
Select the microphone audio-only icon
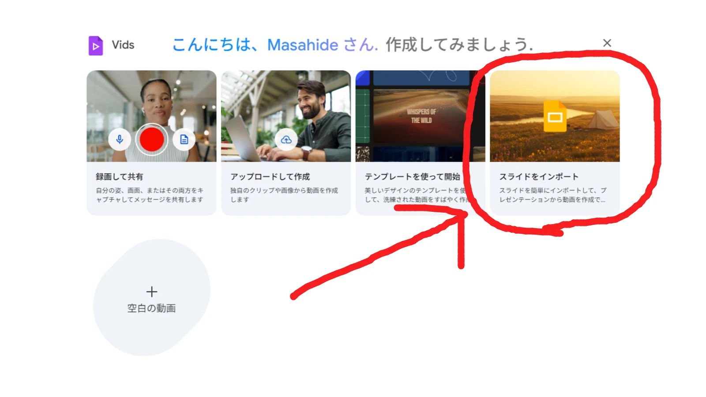pyautogui.click(x=120, y=139)
